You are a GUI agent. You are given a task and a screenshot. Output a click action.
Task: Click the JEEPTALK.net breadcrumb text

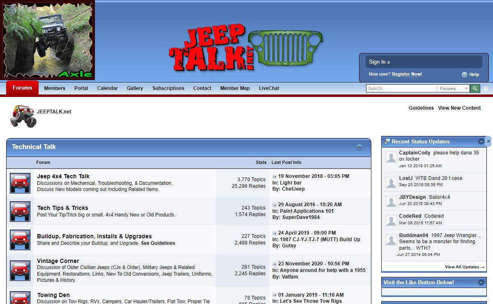point(54,112)
